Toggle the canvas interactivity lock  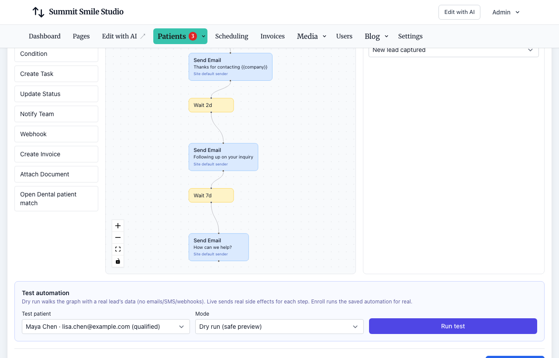coord(118,261)
